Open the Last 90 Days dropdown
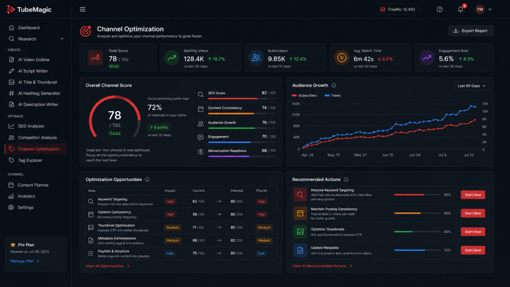Image resolution: width=510 pixels, height=287 pixels. coord(471,86)
